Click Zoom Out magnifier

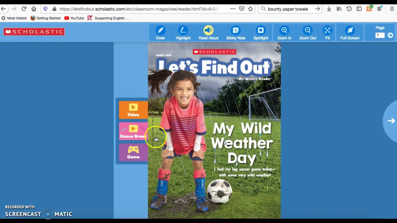click(308, 33)
